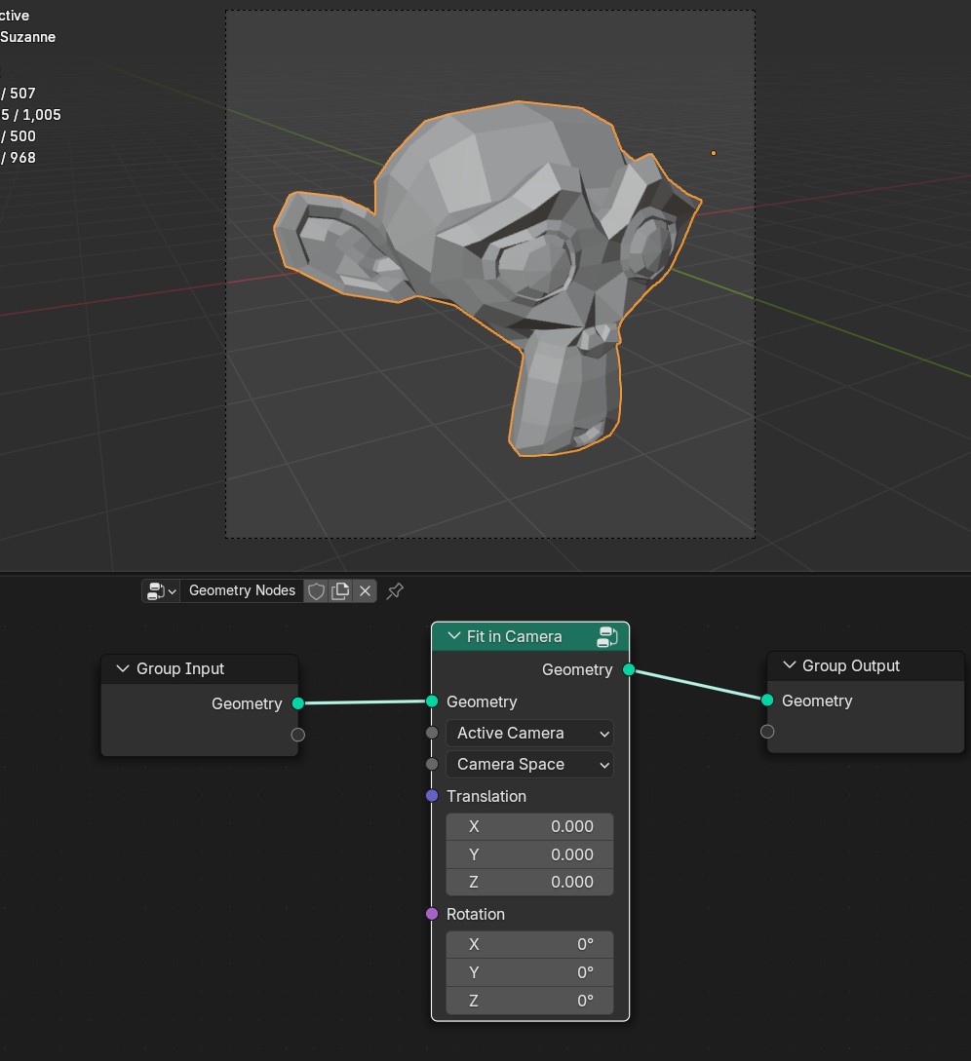The height and width of the screenshot is (1061, 971).
Task: Click the Active Camera menu socket
Action: pos(432,733)
